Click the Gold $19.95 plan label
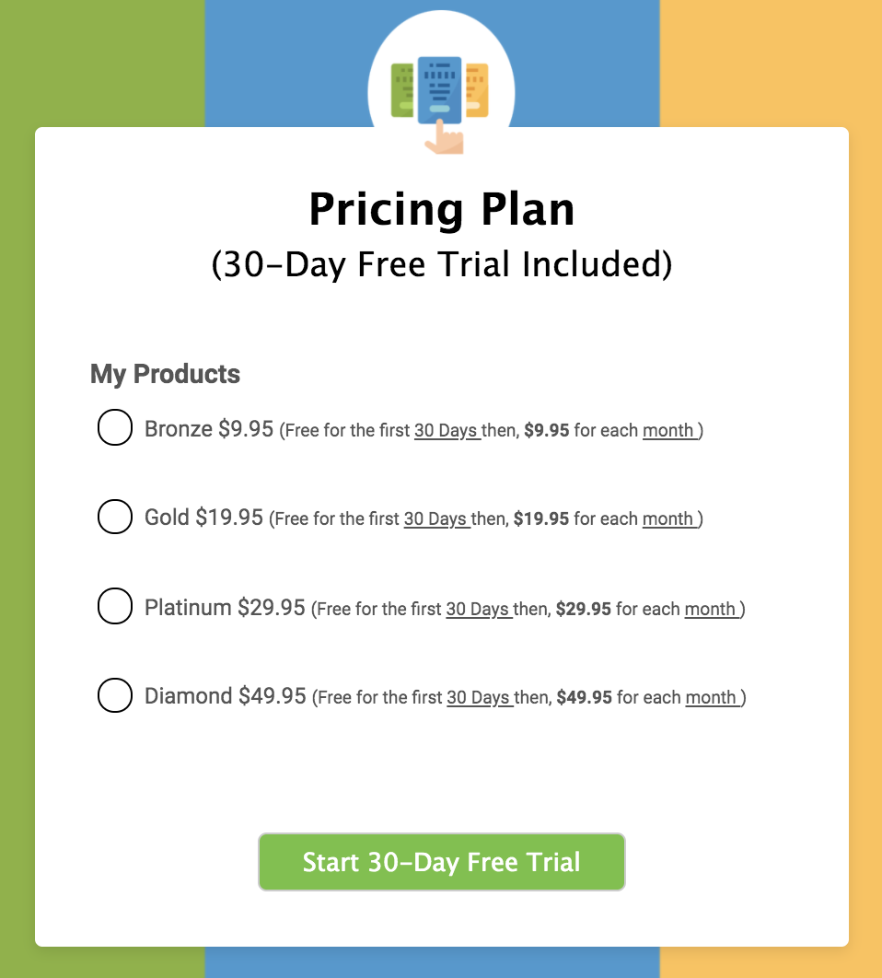The image size is (882, 978). point(204,518)
